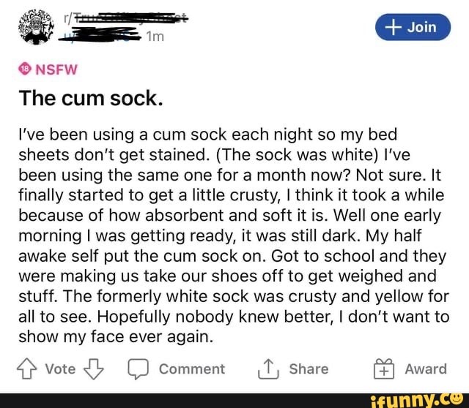This screenshot has height=408, width=469.
Task: Tap the plus sign in Join button
Action: tap(393, 27)
